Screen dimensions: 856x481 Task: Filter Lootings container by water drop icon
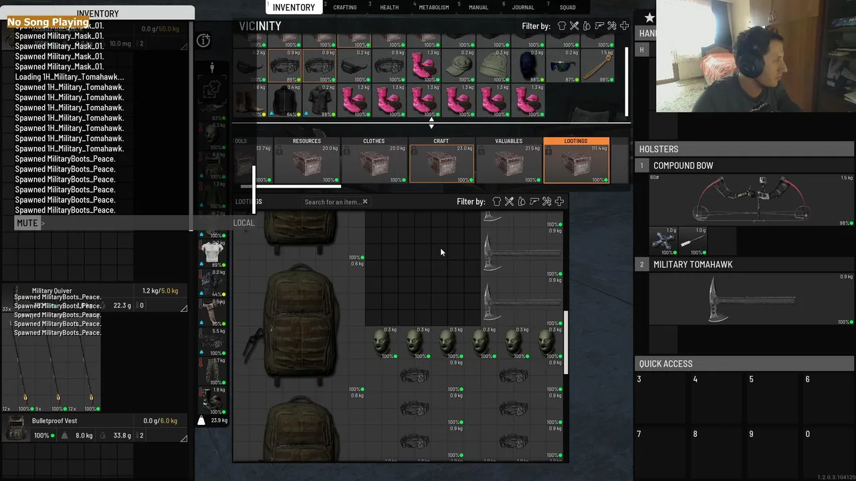point(522,201)
